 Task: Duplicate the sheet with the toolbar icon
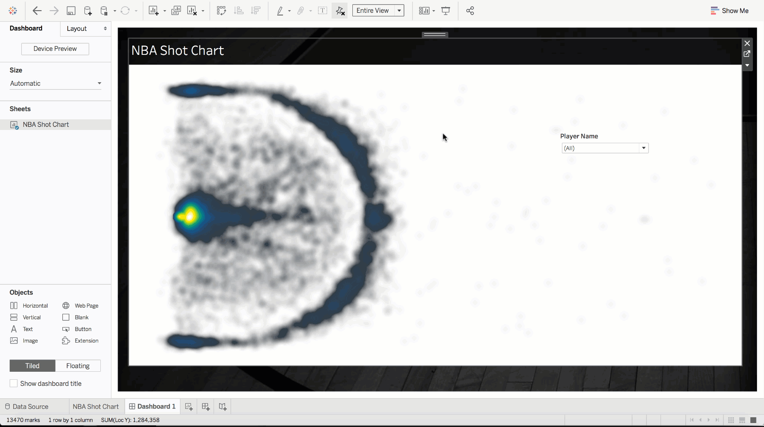click(x=176, y=11)
